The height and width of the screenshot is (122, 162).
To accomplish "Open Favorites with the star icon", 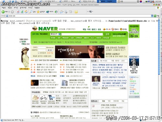I will point(38,12).
